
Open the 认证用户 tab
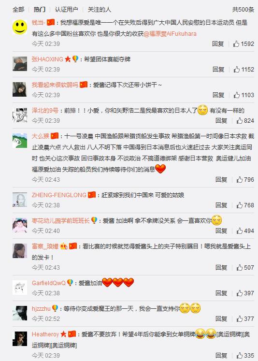click(67, 10)
